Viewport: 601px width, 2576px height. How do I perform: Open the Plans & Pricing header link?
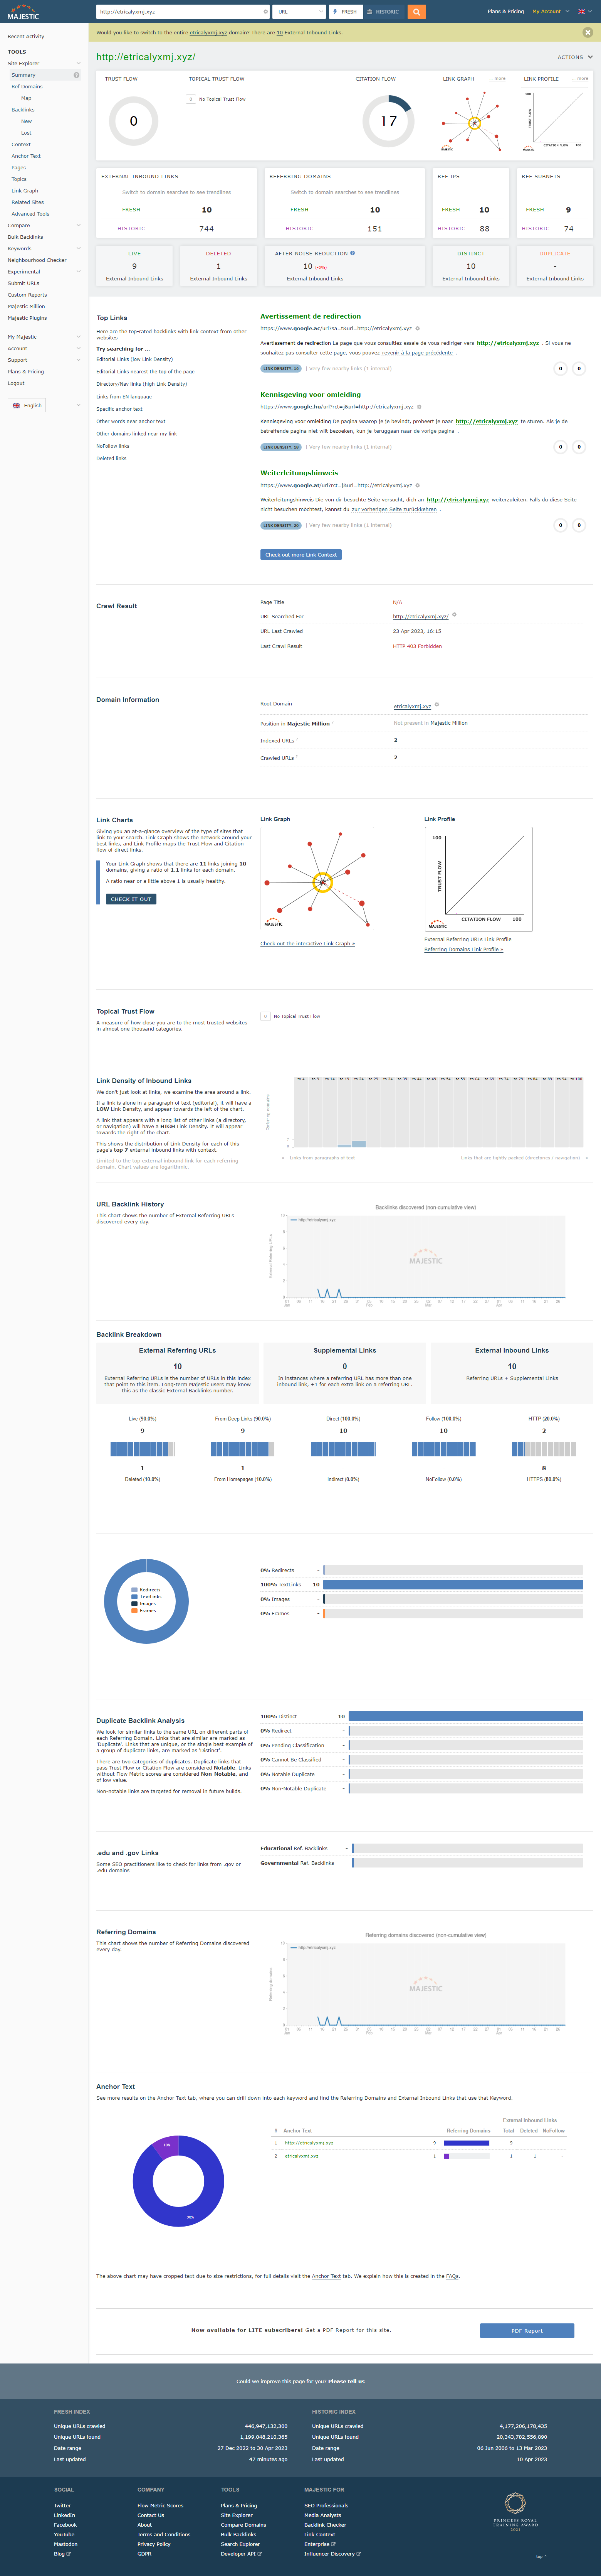click(505, 11)
